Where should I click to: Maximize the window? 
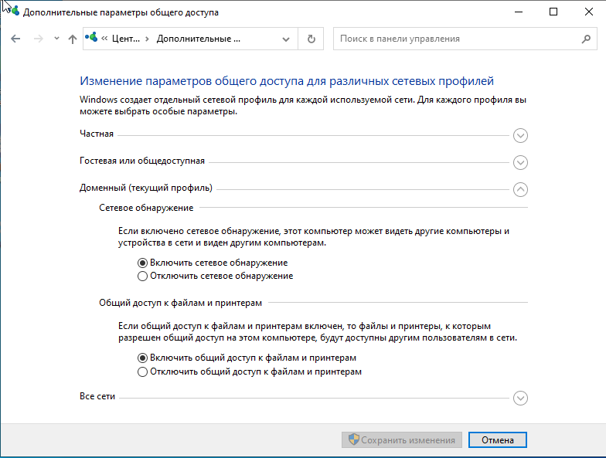(553, 12)
